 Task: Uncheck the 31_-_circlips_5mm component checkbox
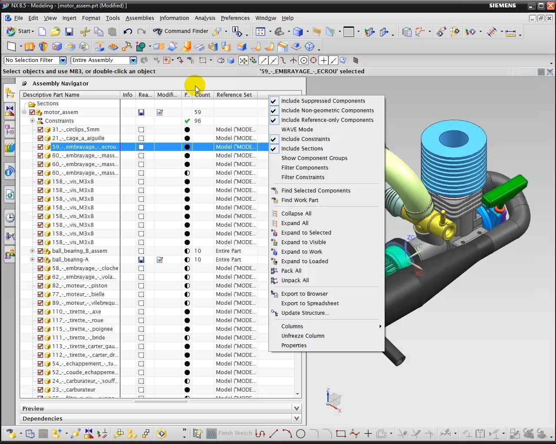40,130
